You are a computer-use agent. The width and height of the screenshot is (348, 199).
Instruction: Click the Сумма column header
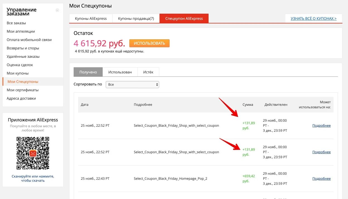(248, 105)
